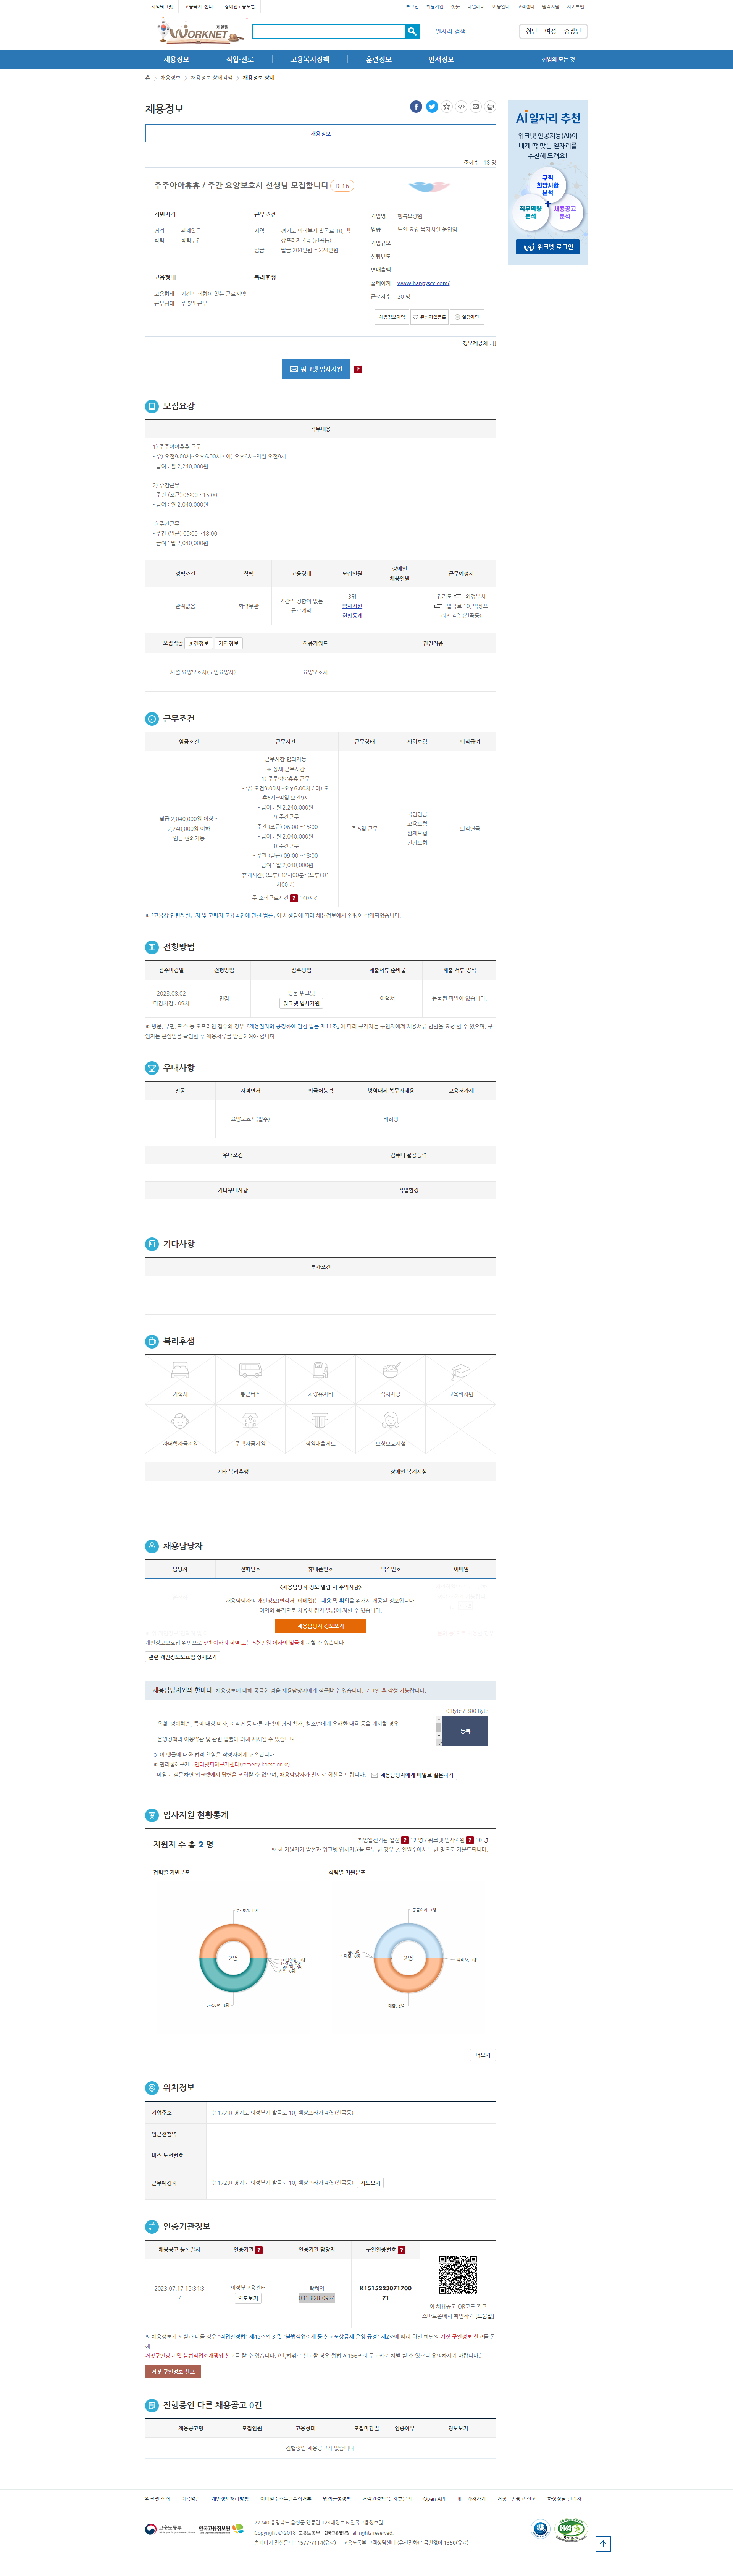Click 회원가입 link in top bar
Image resolution: width=733 pixels, height=2576 pixels.
[x=435, y=6]
